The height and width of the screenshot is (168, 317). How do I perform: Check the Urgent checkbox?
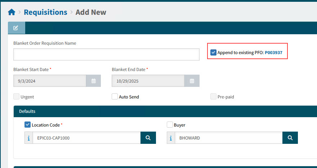point(16,97)
